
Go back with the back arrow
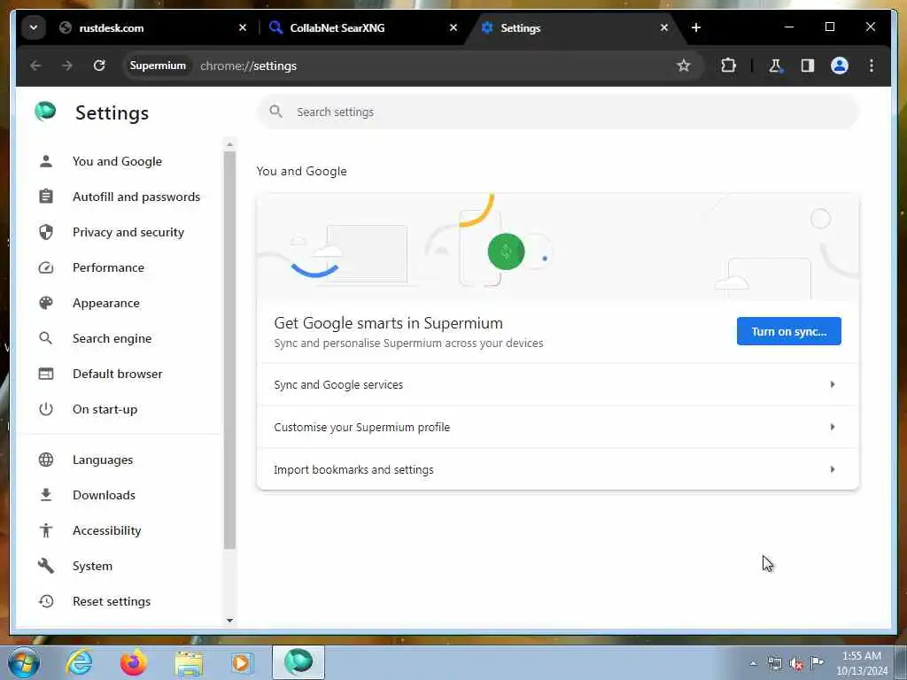pyautogui.click(x=35, y=66)
